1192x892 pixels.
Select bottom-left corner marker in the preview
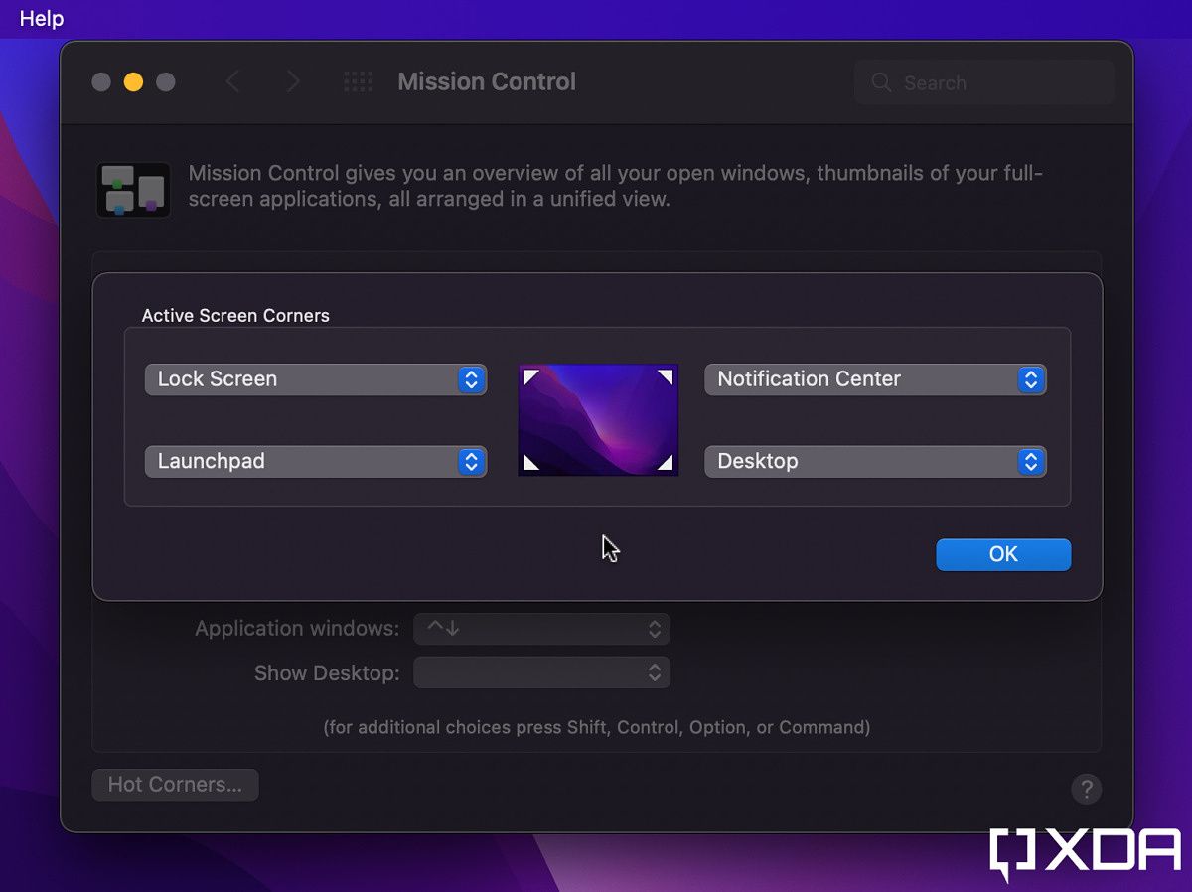530,463
